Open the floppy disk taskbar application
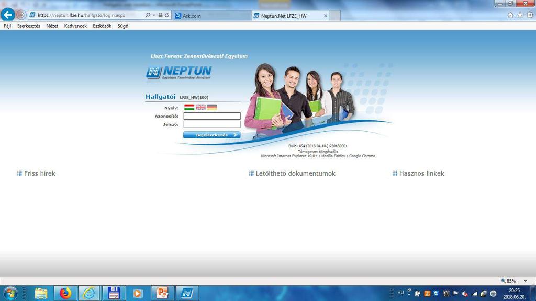536x301 pixels. pos(114,294)
